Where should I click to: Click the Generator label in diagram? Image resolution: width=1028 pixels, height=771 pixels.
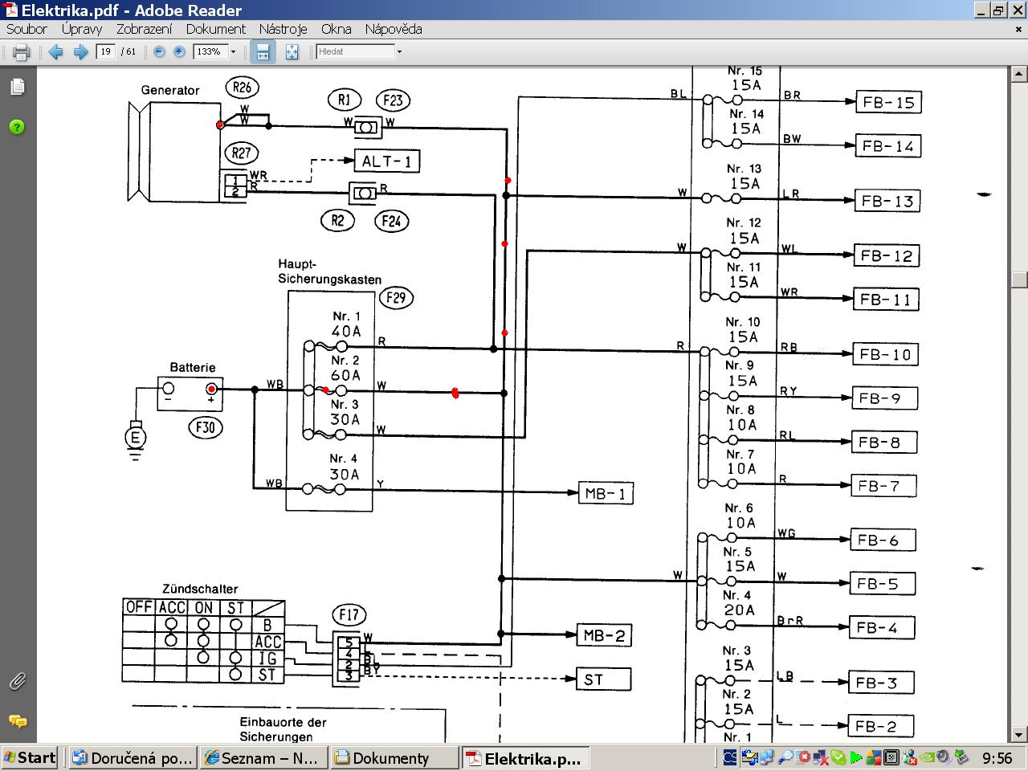[x=170, y=90]
